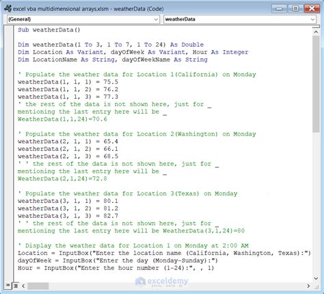This screenshot has width=324, height=294.
Task: Open the (General) object dropdown
Action: click(x=83, y=19)
